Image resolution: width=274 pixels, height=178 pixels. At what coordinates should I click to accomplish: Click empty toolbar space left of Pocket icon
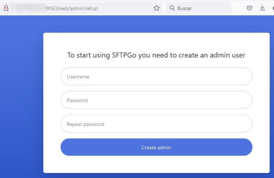(x=238, y=8)
